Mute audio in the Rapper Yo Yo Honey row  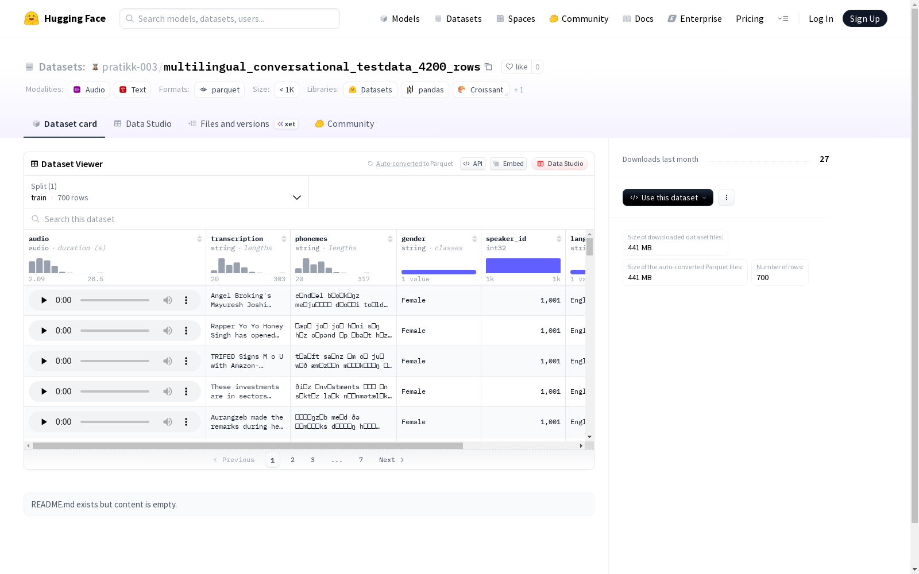[x=168, y=331]
